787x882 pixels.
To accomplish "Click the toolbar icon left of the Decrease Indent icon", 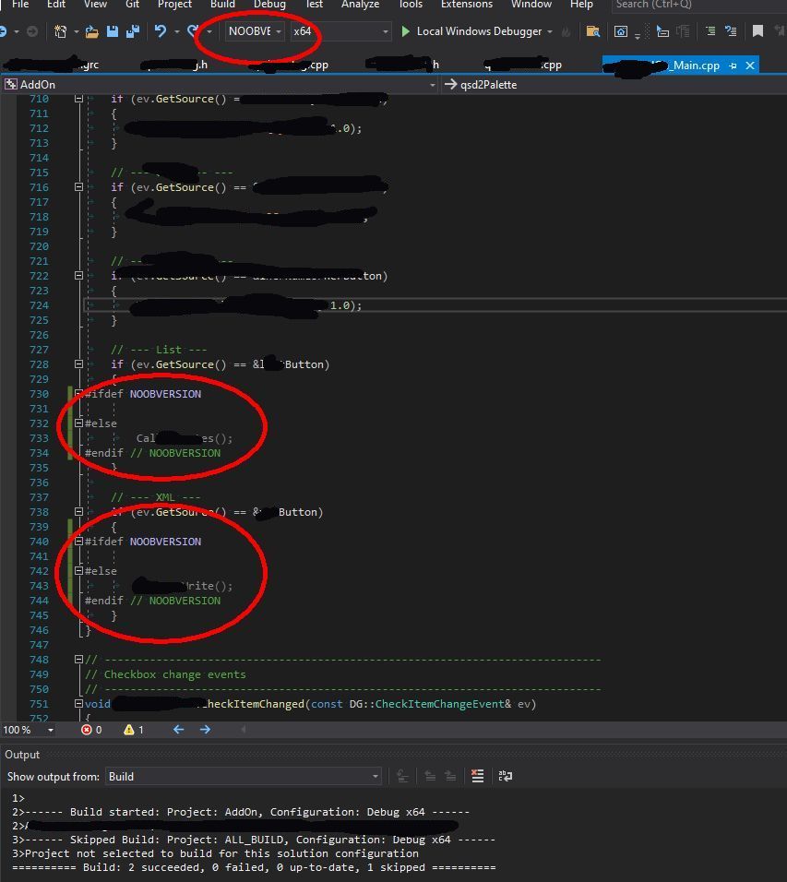I will (683, 31).
